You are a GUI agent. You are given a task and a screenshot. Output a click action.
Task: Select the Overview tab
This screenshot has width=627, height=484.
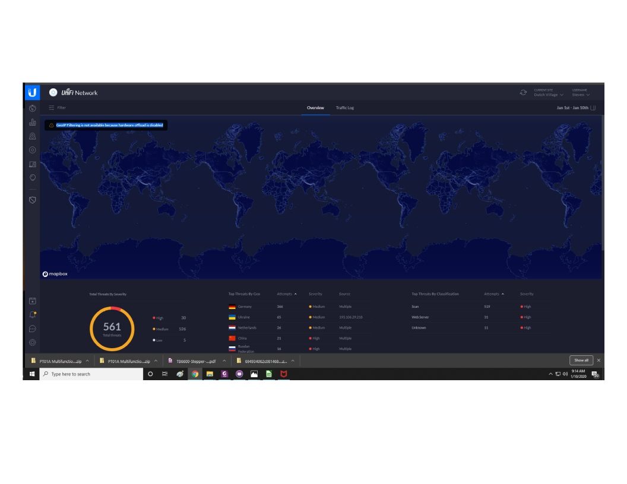pos(315,107)
